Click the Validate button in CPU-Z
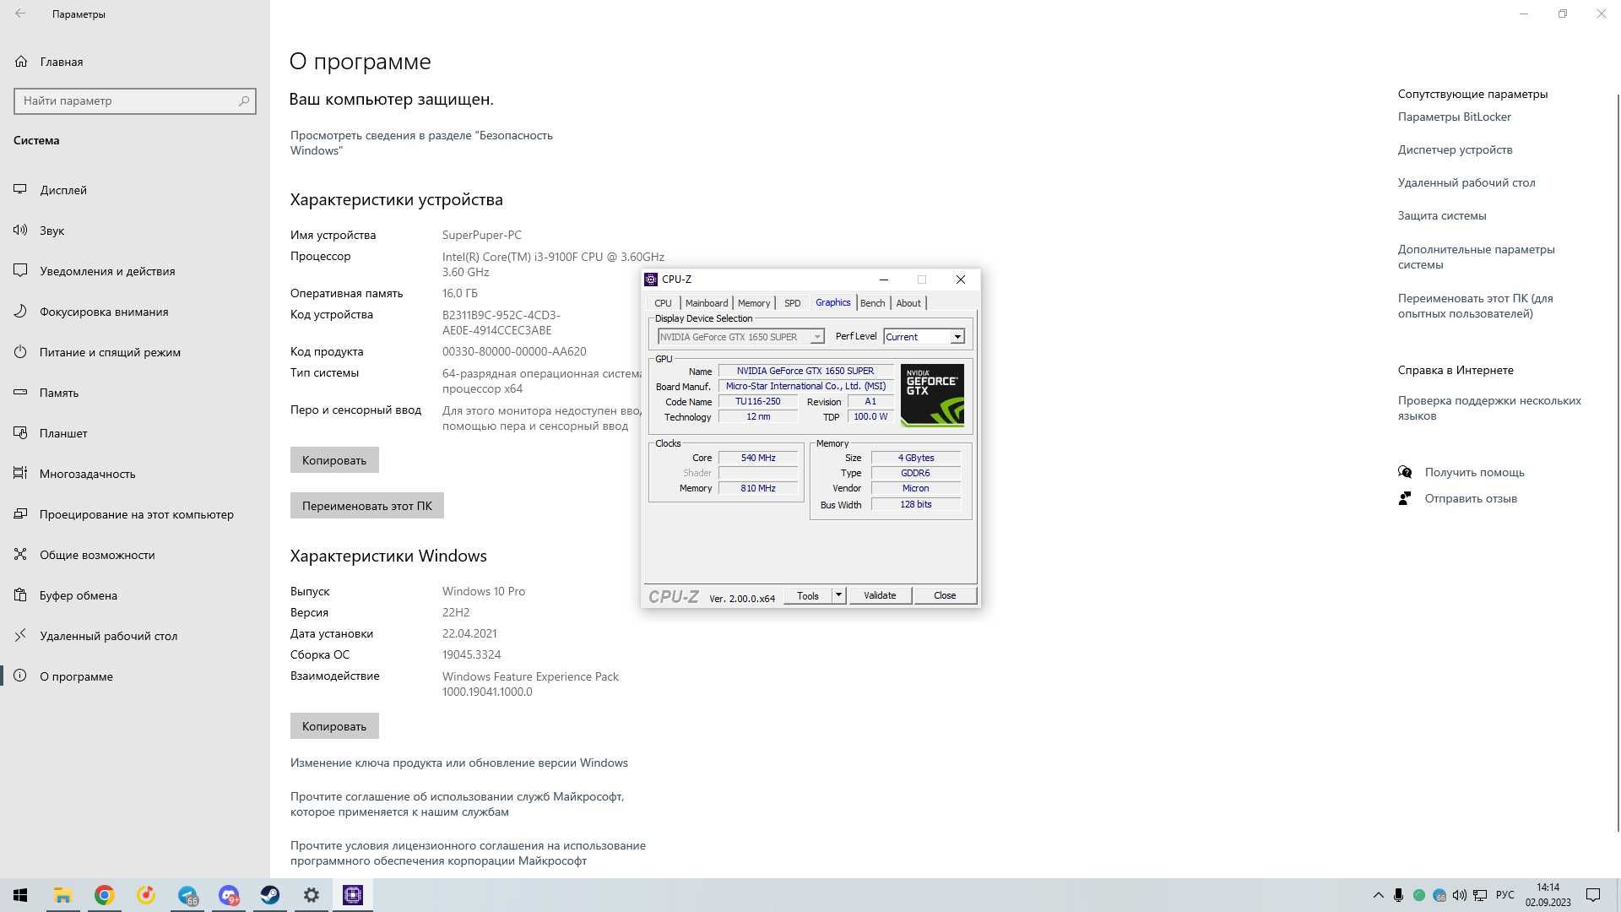The image size is (1621, 912). (x=880, y=595)
